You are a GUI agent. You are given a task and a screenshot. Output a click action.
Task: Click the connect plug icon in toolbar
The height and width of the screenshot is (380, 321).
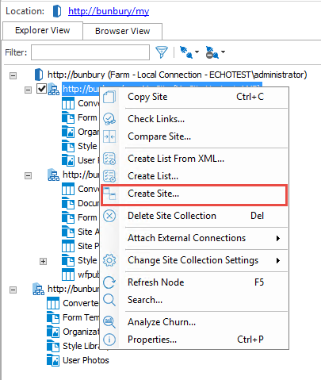186,52
